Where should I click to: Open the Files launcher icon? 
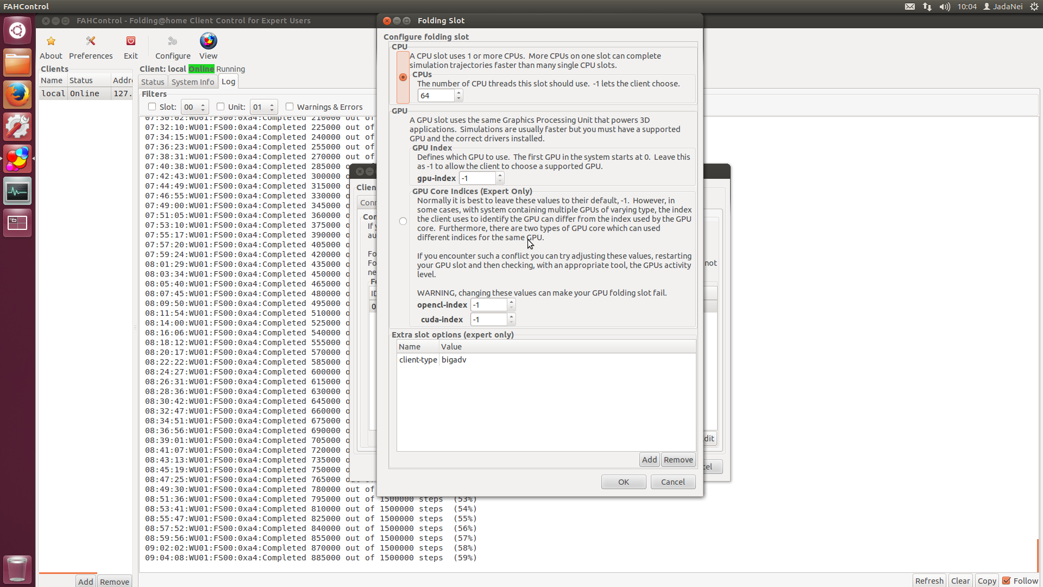[17, 63]
